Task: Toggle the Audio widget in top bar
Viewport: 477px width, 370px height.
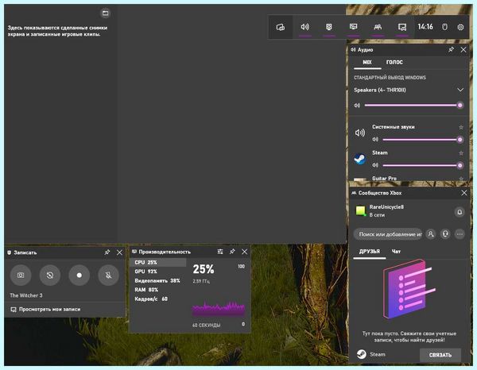Action: point(304,27)
